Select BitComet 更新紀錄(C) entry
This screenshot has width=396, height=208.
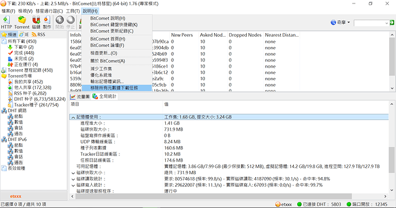(x=117, y=31)
